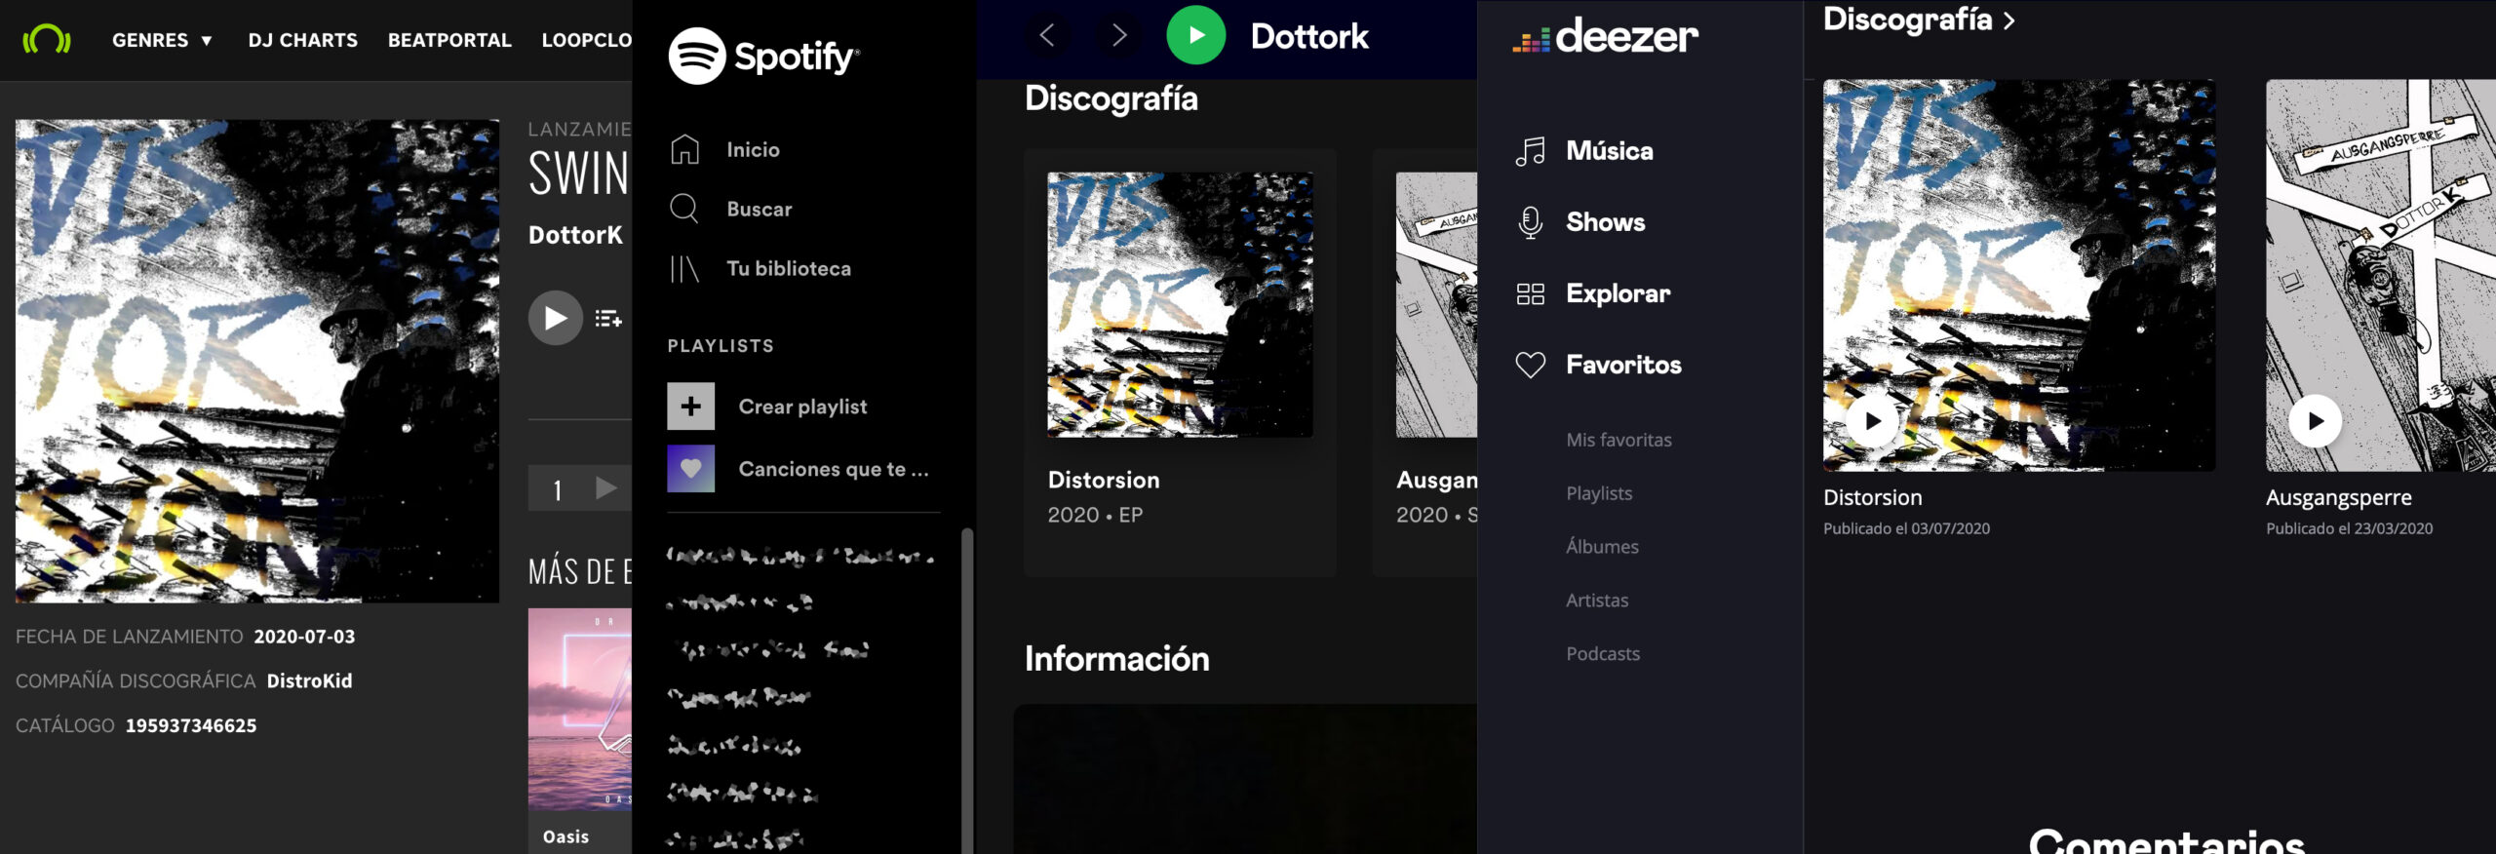Click the Deezer logo
Image resolution: width=2496 pixels, height=854 pixels.
(x=1605, y=37)
